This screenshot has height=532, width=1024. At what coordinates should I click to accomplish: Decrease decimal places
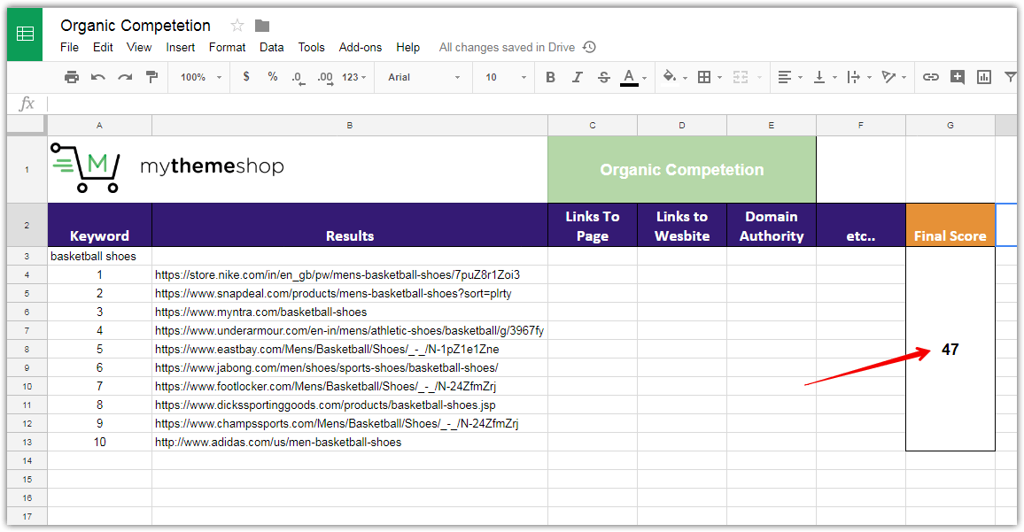(298, 78)
